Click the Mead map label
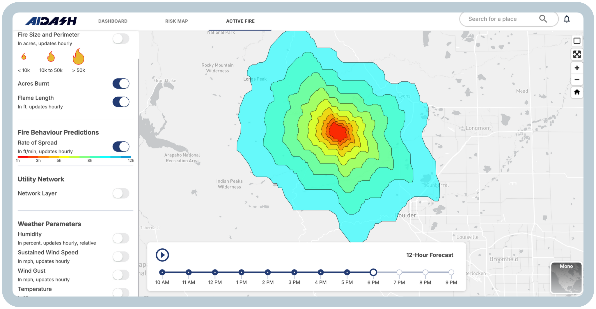596x309 pixels. pyautogui.click(x=522, y=91)
